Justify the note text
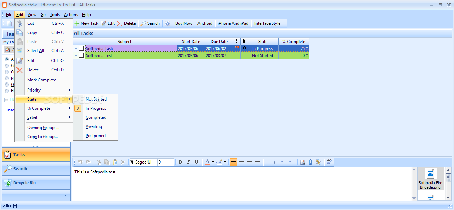This screenshot has width=454, height=210. [x=258, y=162]
